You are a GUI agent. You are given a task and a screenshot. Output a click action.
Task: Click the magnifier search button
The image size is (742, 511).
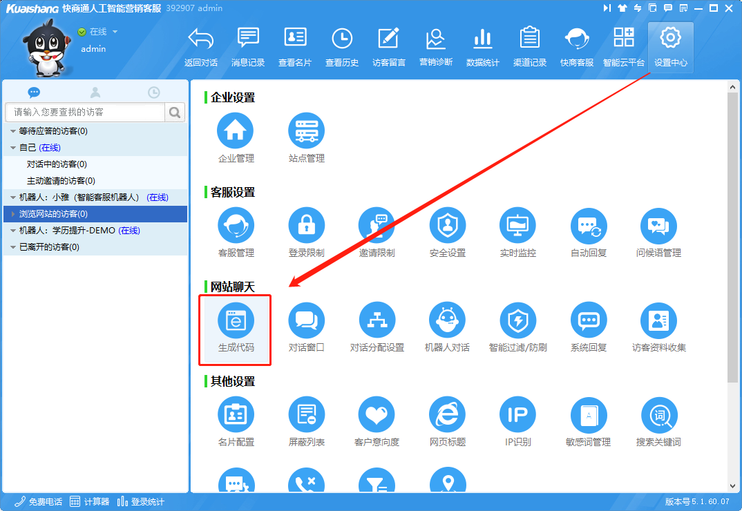pyautogui.click(x=175, y=112)
